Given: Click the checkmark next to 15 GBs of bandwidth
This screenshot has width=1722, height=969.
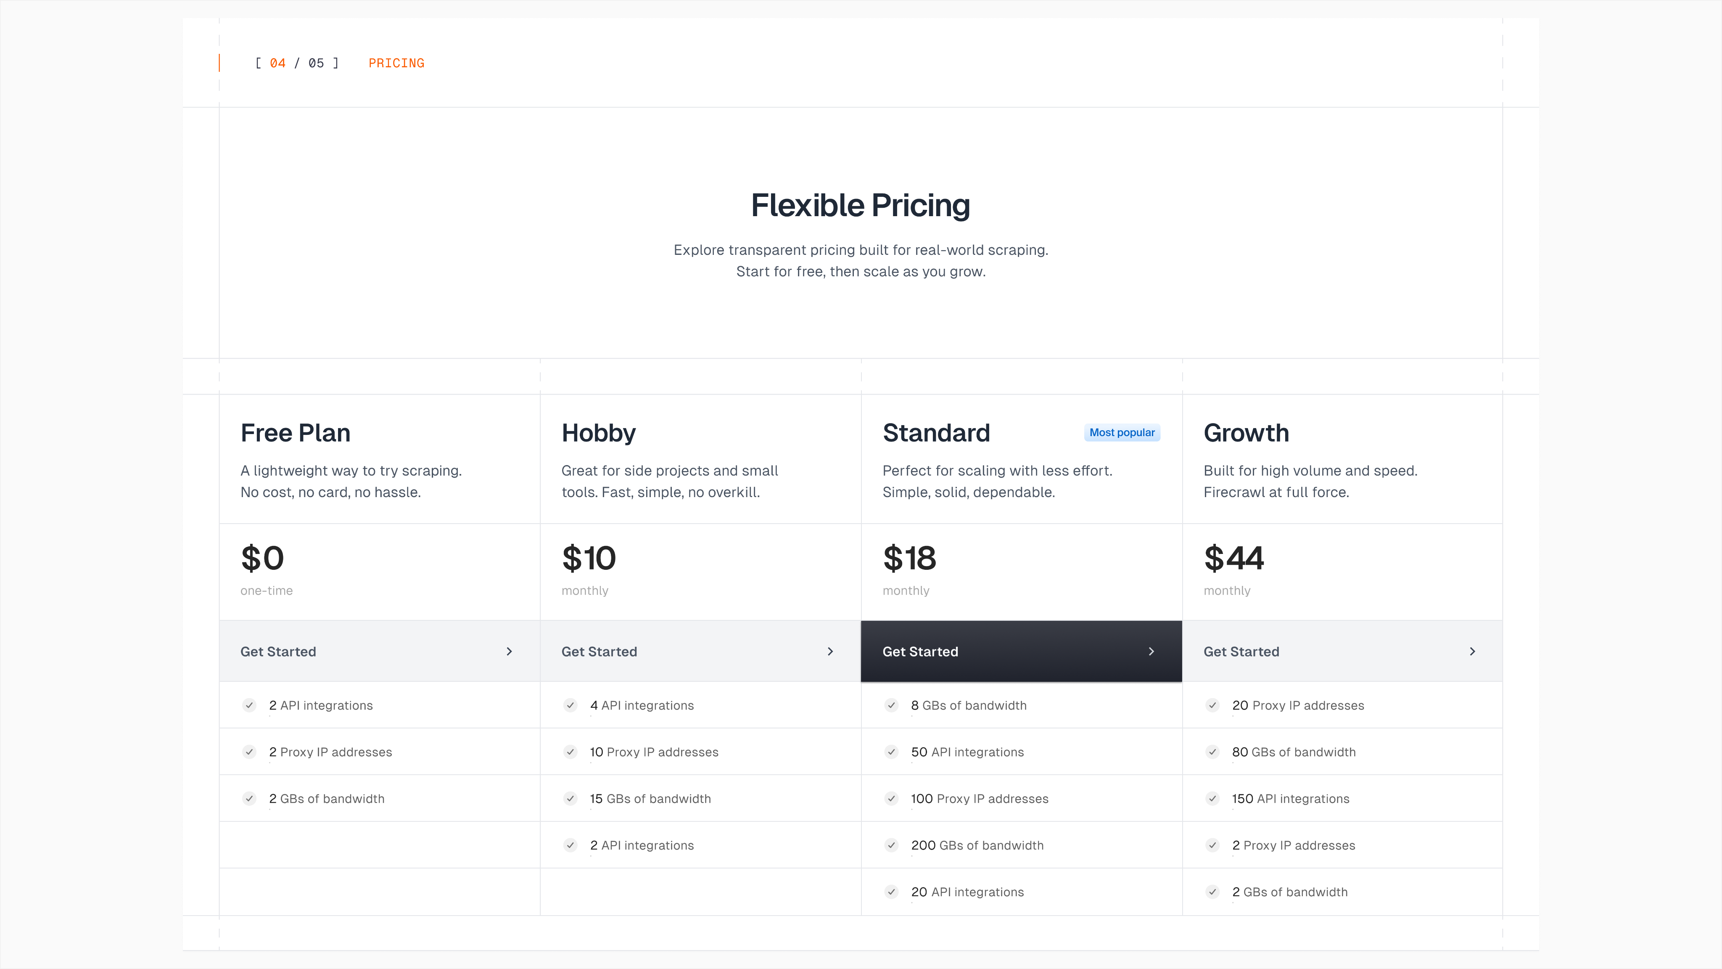Looking at the screenshot, I should point(570,799).
